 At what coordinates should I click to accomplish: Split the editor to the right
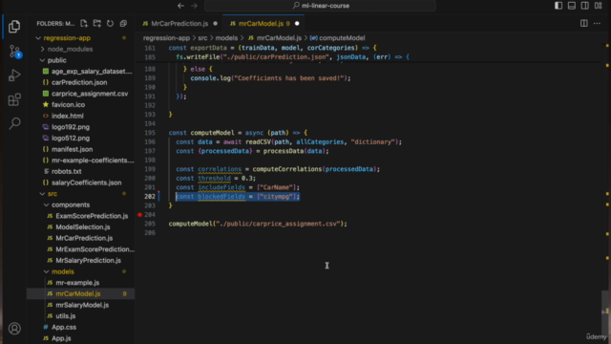(583, 23)
